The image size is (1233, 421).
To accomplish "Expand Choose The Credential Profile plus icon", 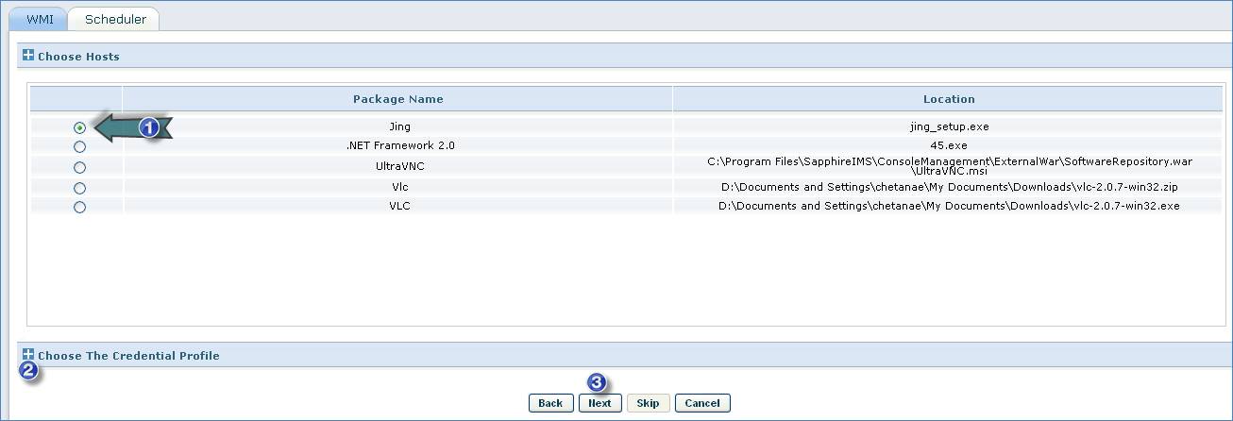I will point(28,355).
